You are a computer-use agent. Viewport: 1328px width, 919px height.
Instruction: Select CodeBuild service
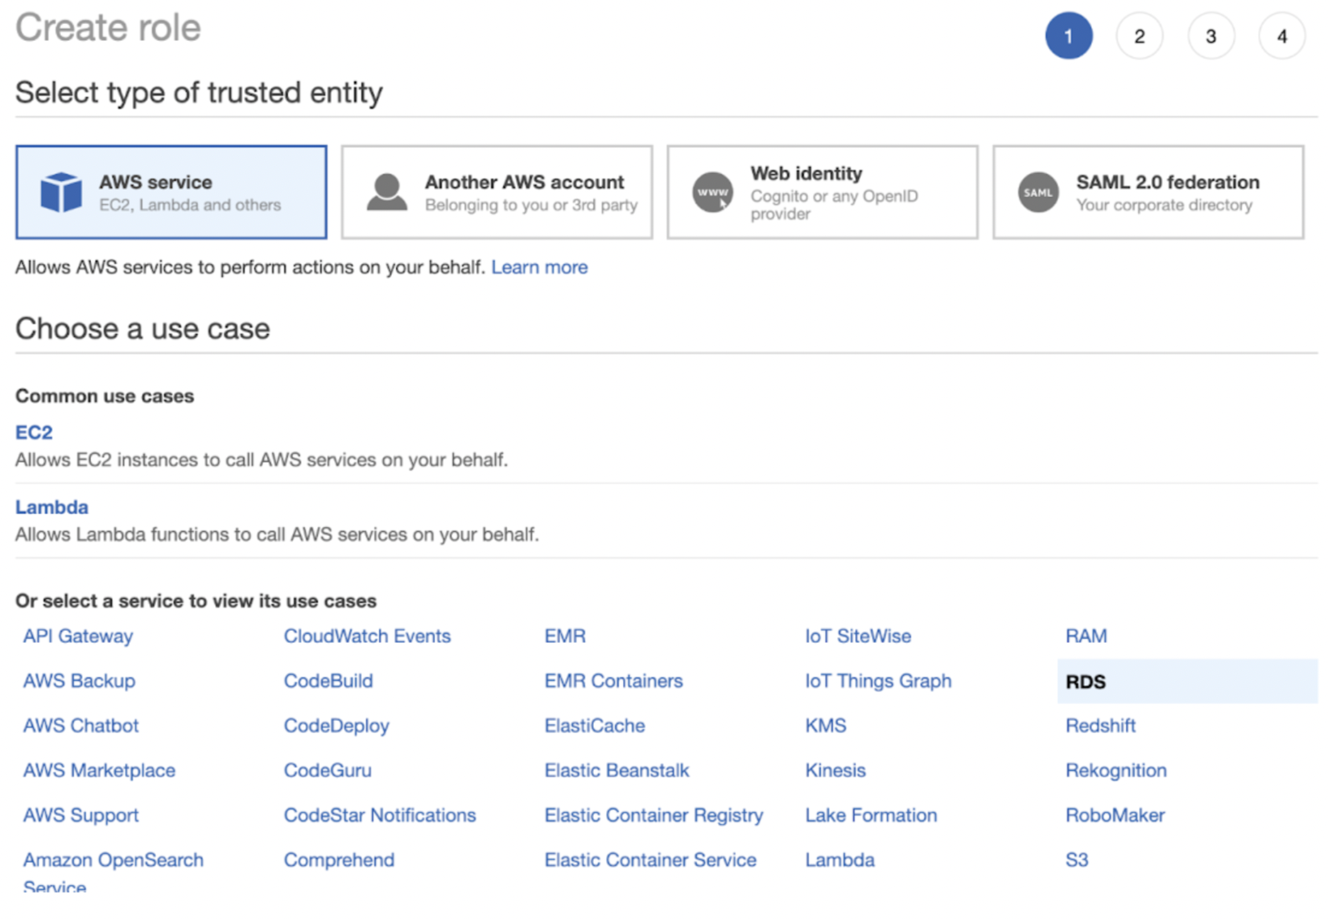tap(328, 681)
